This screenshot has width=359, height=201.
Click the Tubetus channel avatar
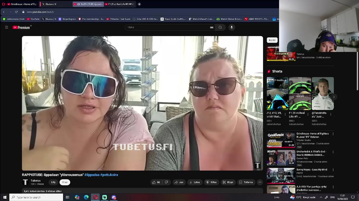click(x=25, y=182)
